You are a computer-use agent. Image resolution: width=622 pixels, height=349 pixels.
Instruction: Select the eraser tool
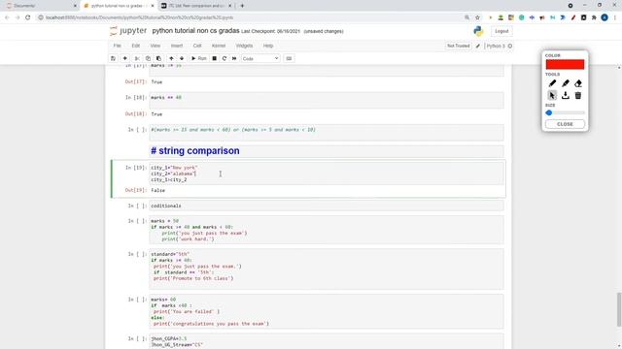click(x=578, y=83)
